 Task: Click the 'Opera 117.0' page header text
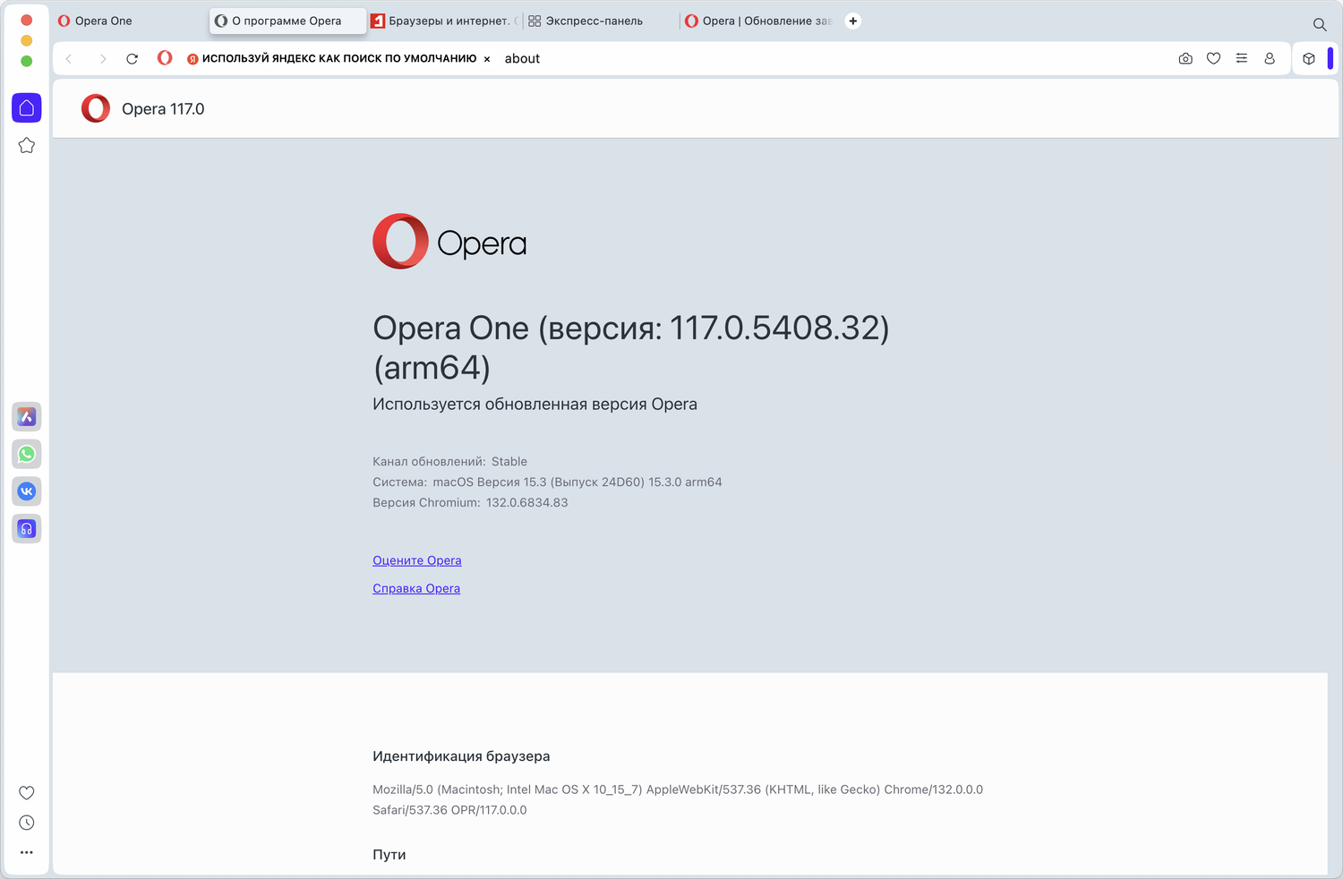tap(163, 109)
